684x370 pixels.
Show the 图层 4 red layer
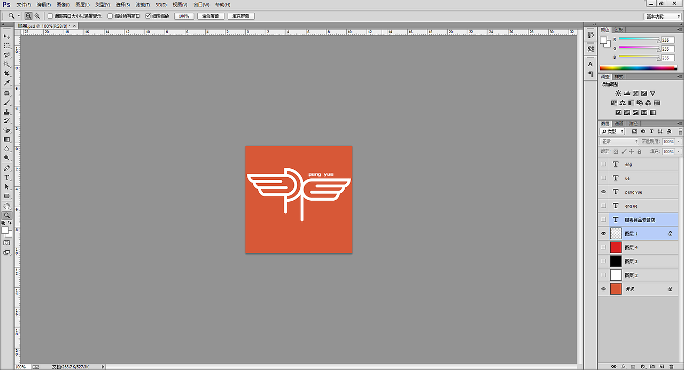click(x=604, y=248)
